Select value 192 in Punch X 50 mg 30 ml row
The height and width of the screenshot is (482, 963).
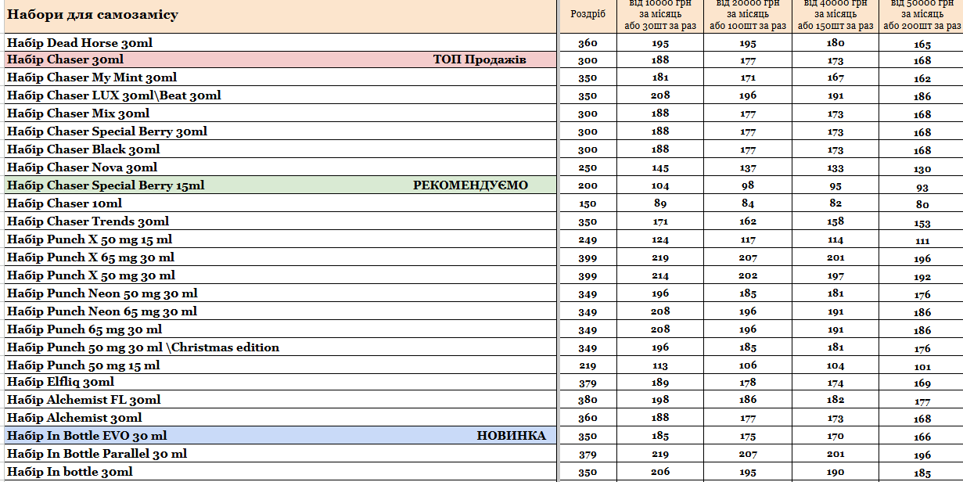922,277
